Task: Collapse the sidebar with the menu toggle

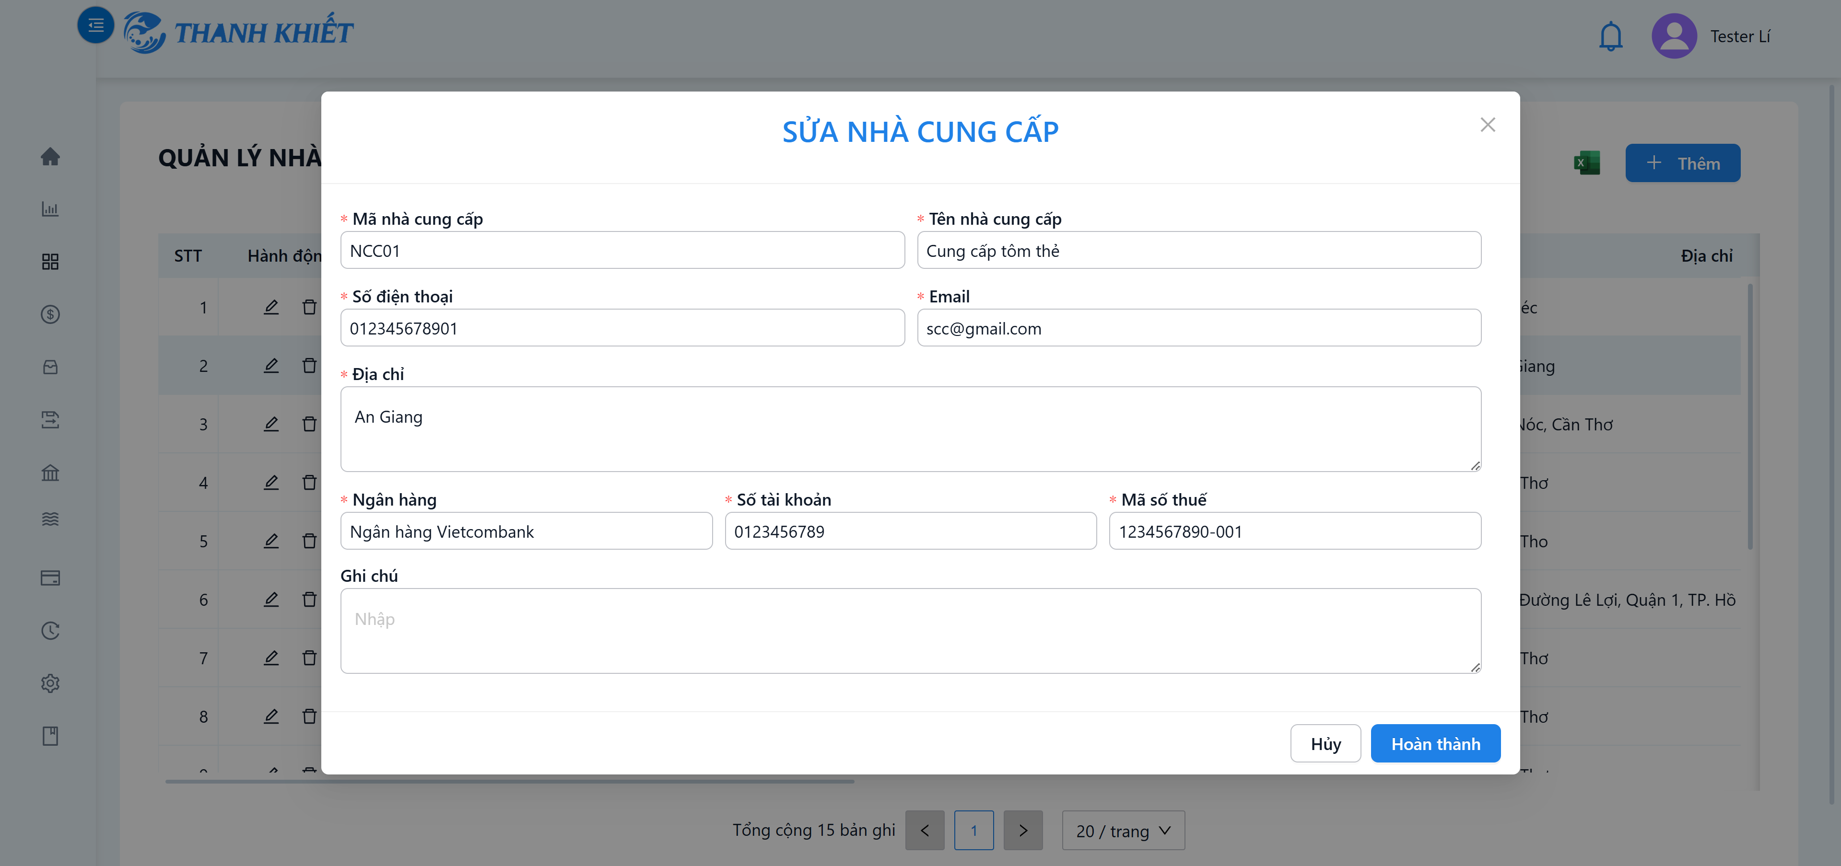Action: [96, 26]
